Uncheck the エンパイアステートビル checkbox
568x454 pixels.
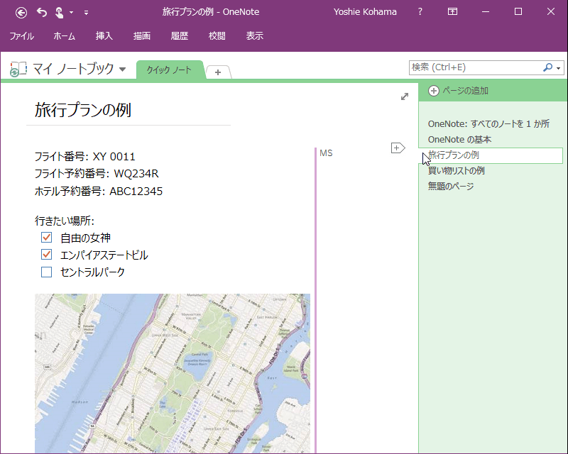pos(46,255)
